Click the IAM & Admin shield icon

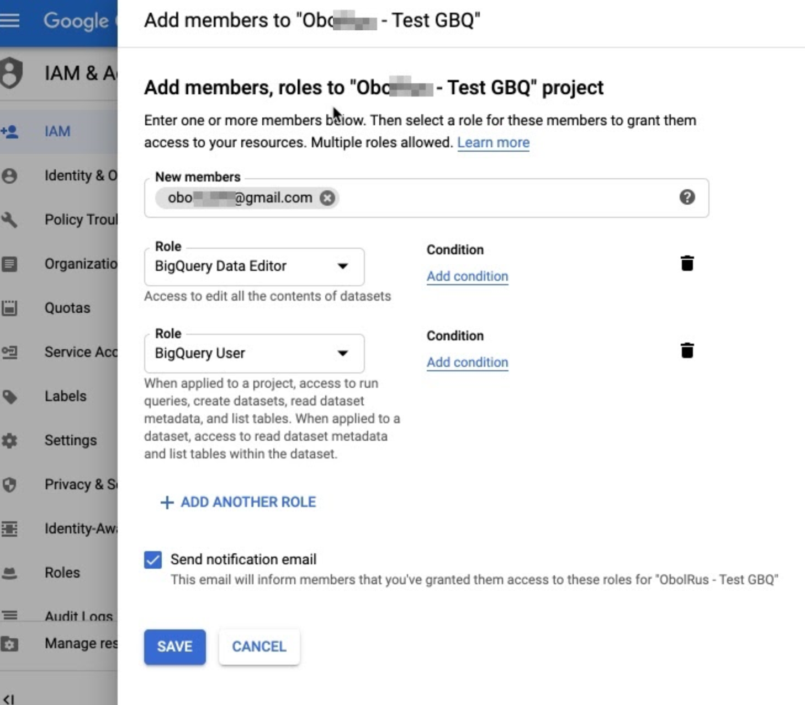pos(10,73)
